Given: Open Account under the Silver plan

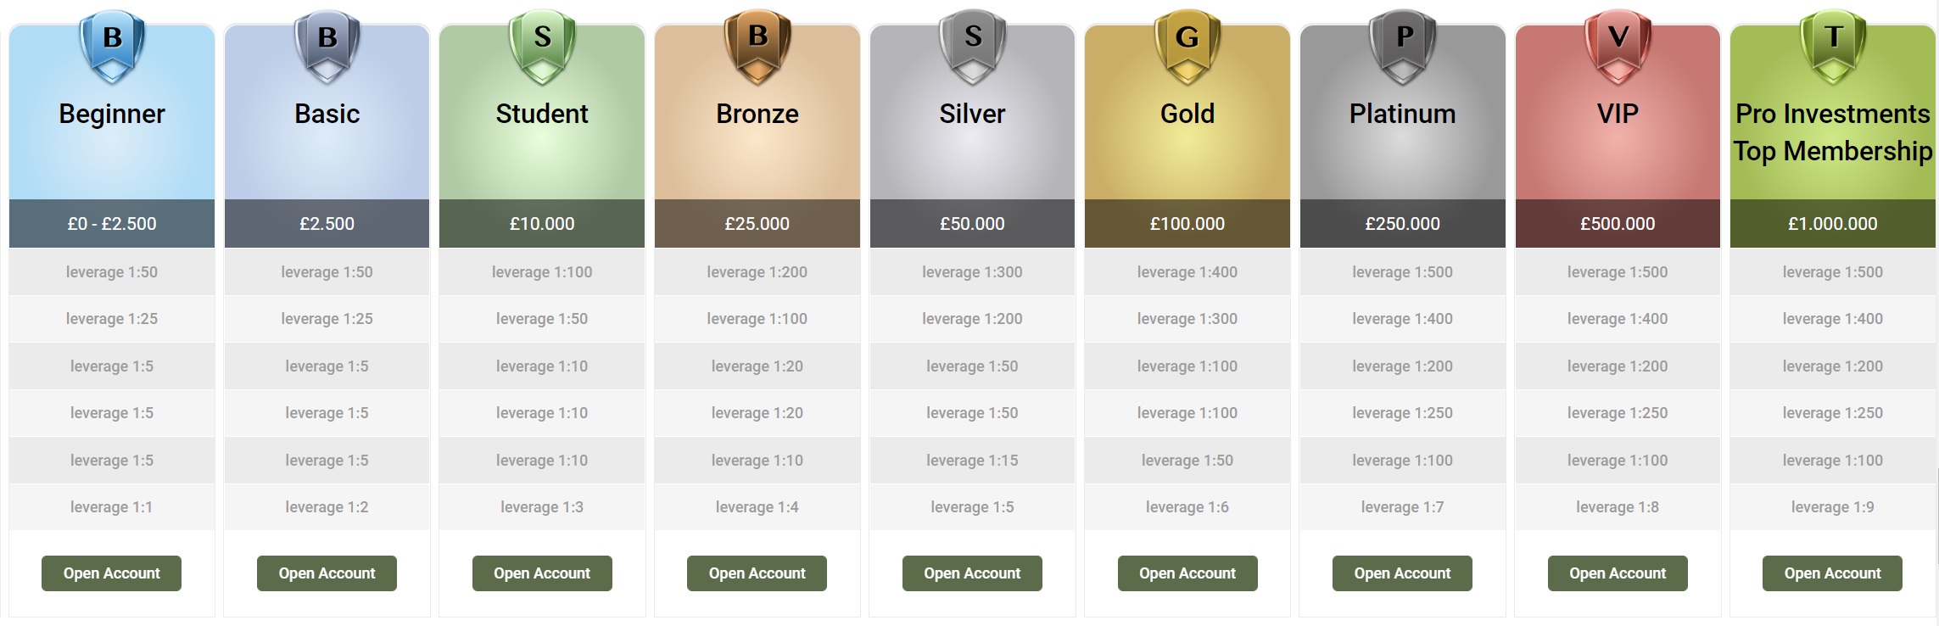Looking at the screenshot, I should pos(972,573).
